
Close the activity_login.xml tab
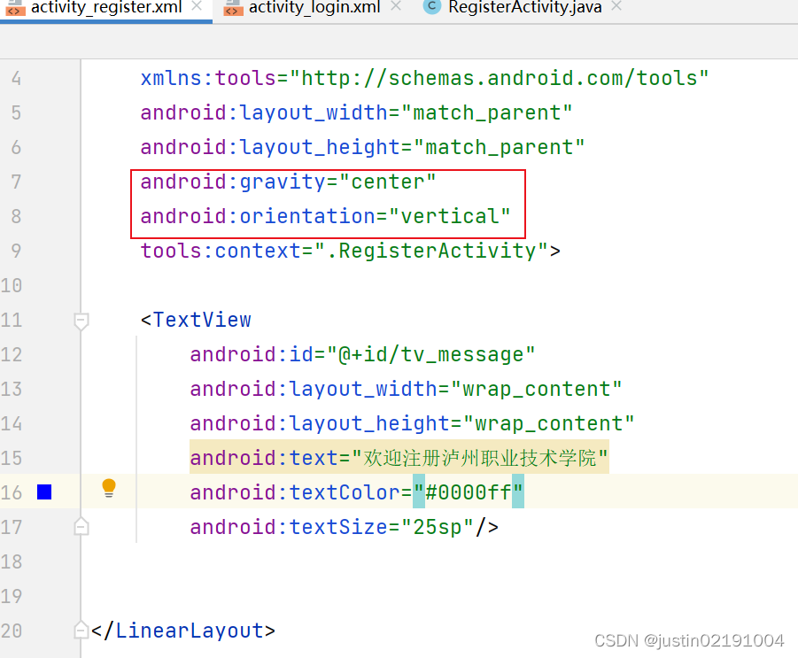pos(396,6)
